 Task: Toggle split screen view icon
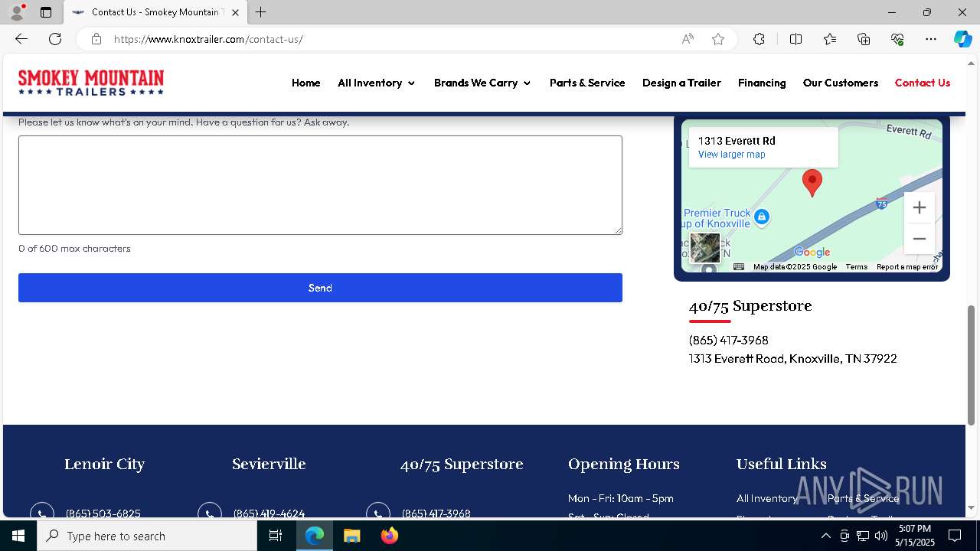click(x=795, y=39)
